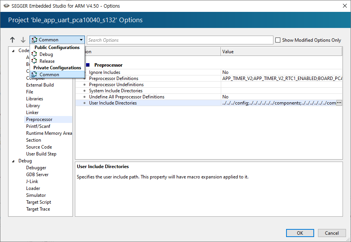The width and height of the screenshot is (351, 242).
Task: Click the down arrow navigation icon
Action: (x=23, y=40)
